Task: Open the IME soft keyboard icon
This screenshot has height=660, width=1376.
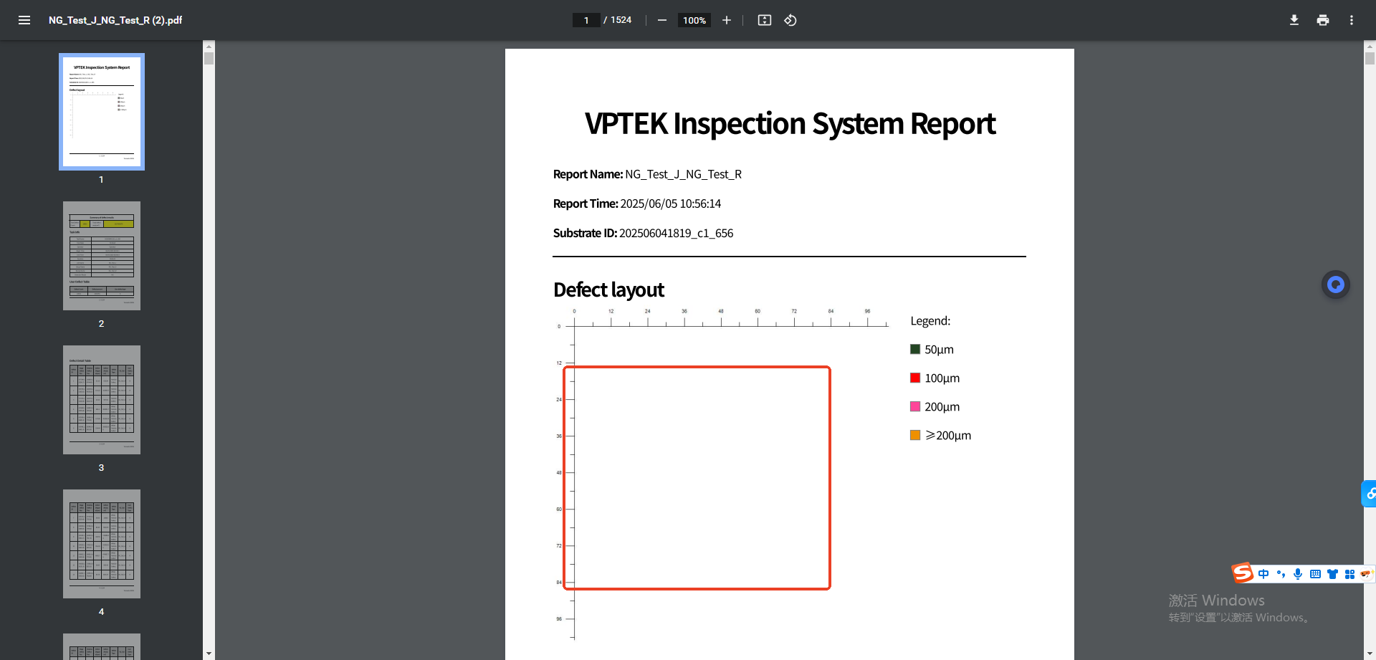Action: coord(1315,574)
